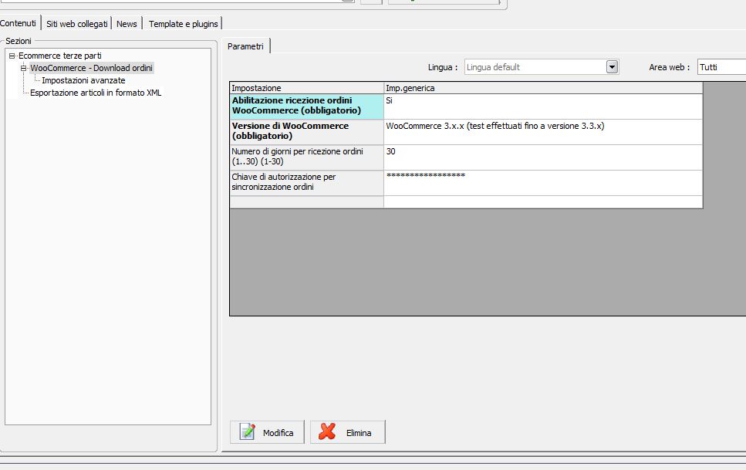Select Versione di WooCommerce (obbligatorio) row

click(x=307, y=132)
